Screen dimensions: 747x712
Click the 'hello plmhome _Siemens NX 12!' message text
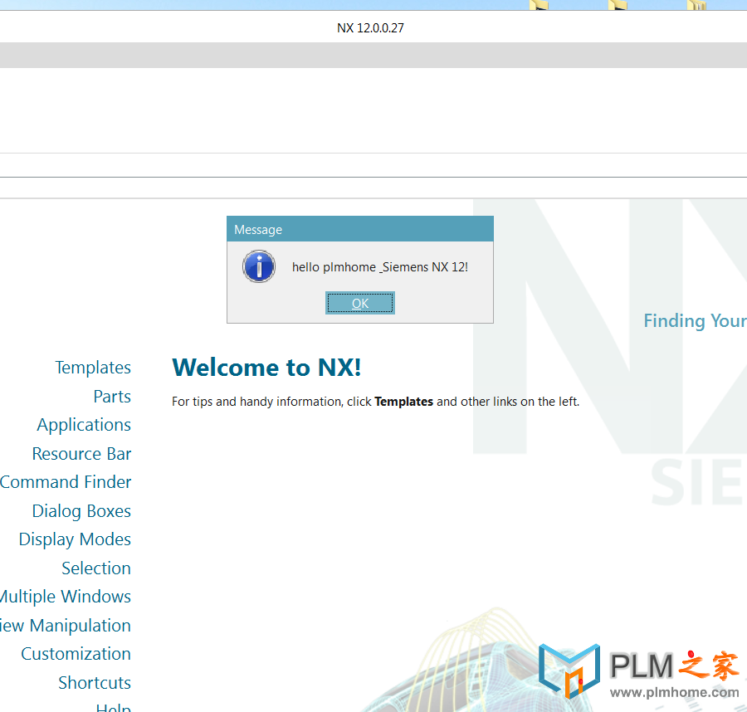pos(379,267)
